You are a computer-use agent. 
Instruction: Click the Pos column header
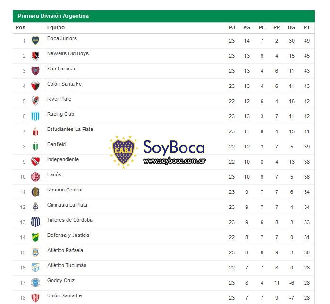pos(20,27)
